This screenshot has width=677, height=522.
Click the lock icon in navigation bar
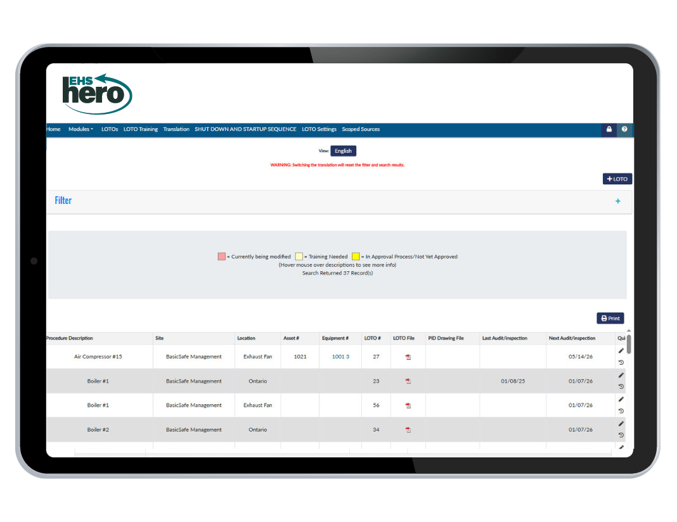[x=609, y=129]
